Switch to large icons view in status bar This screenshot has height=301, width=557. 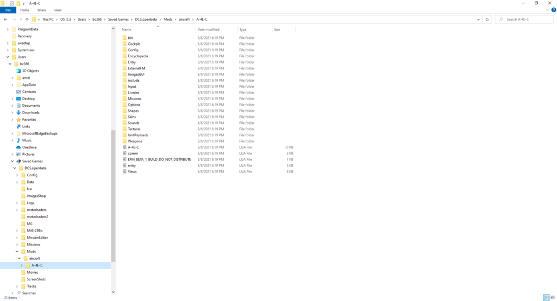[x=553, y=298]
